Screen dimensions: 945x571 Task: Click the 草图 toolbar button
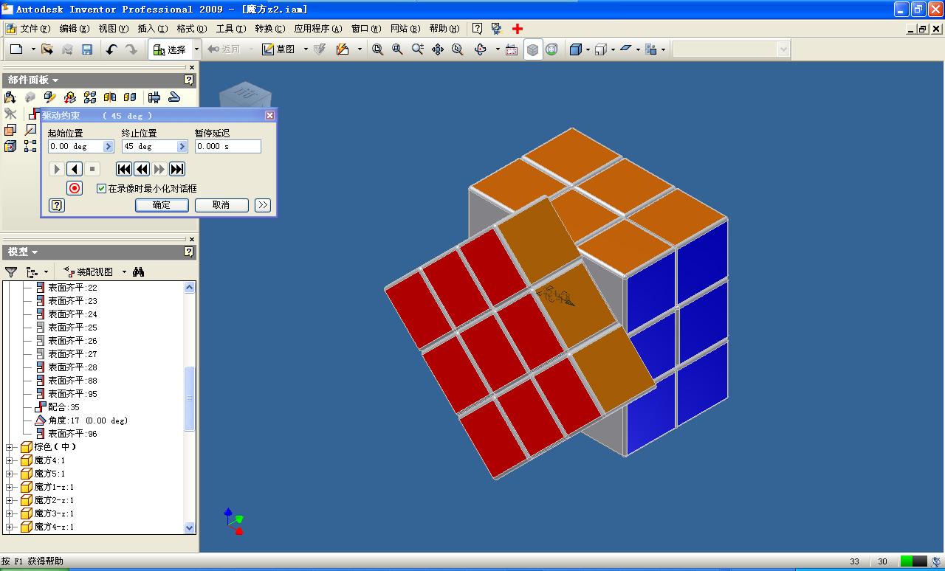coord(279,49)
